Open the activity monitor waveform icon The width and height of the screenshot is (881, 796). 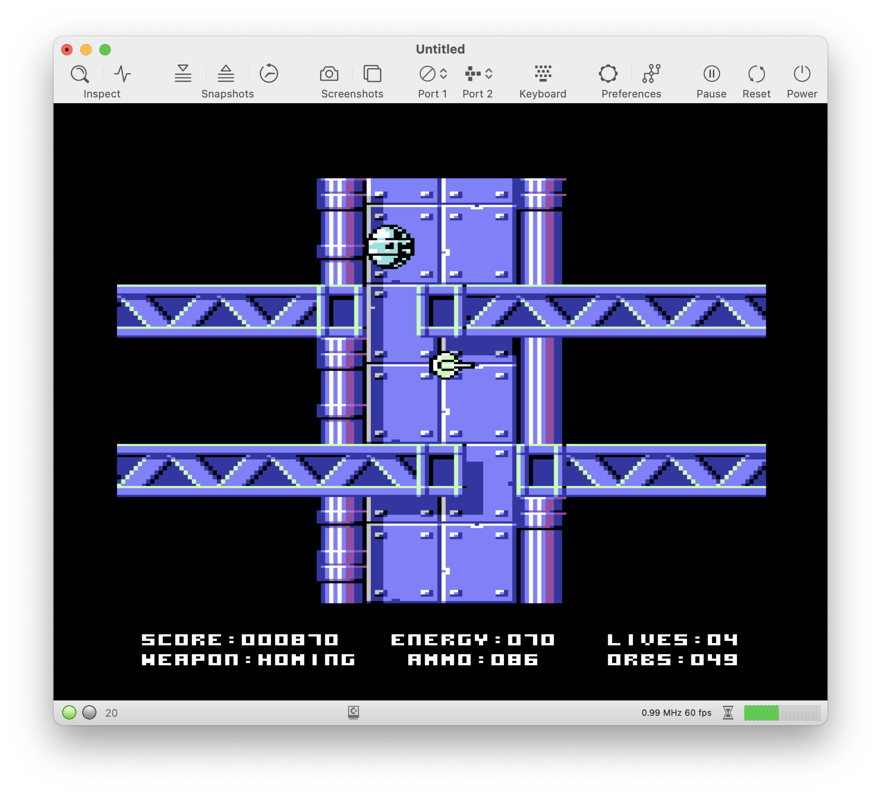click(x=123, y=74)
